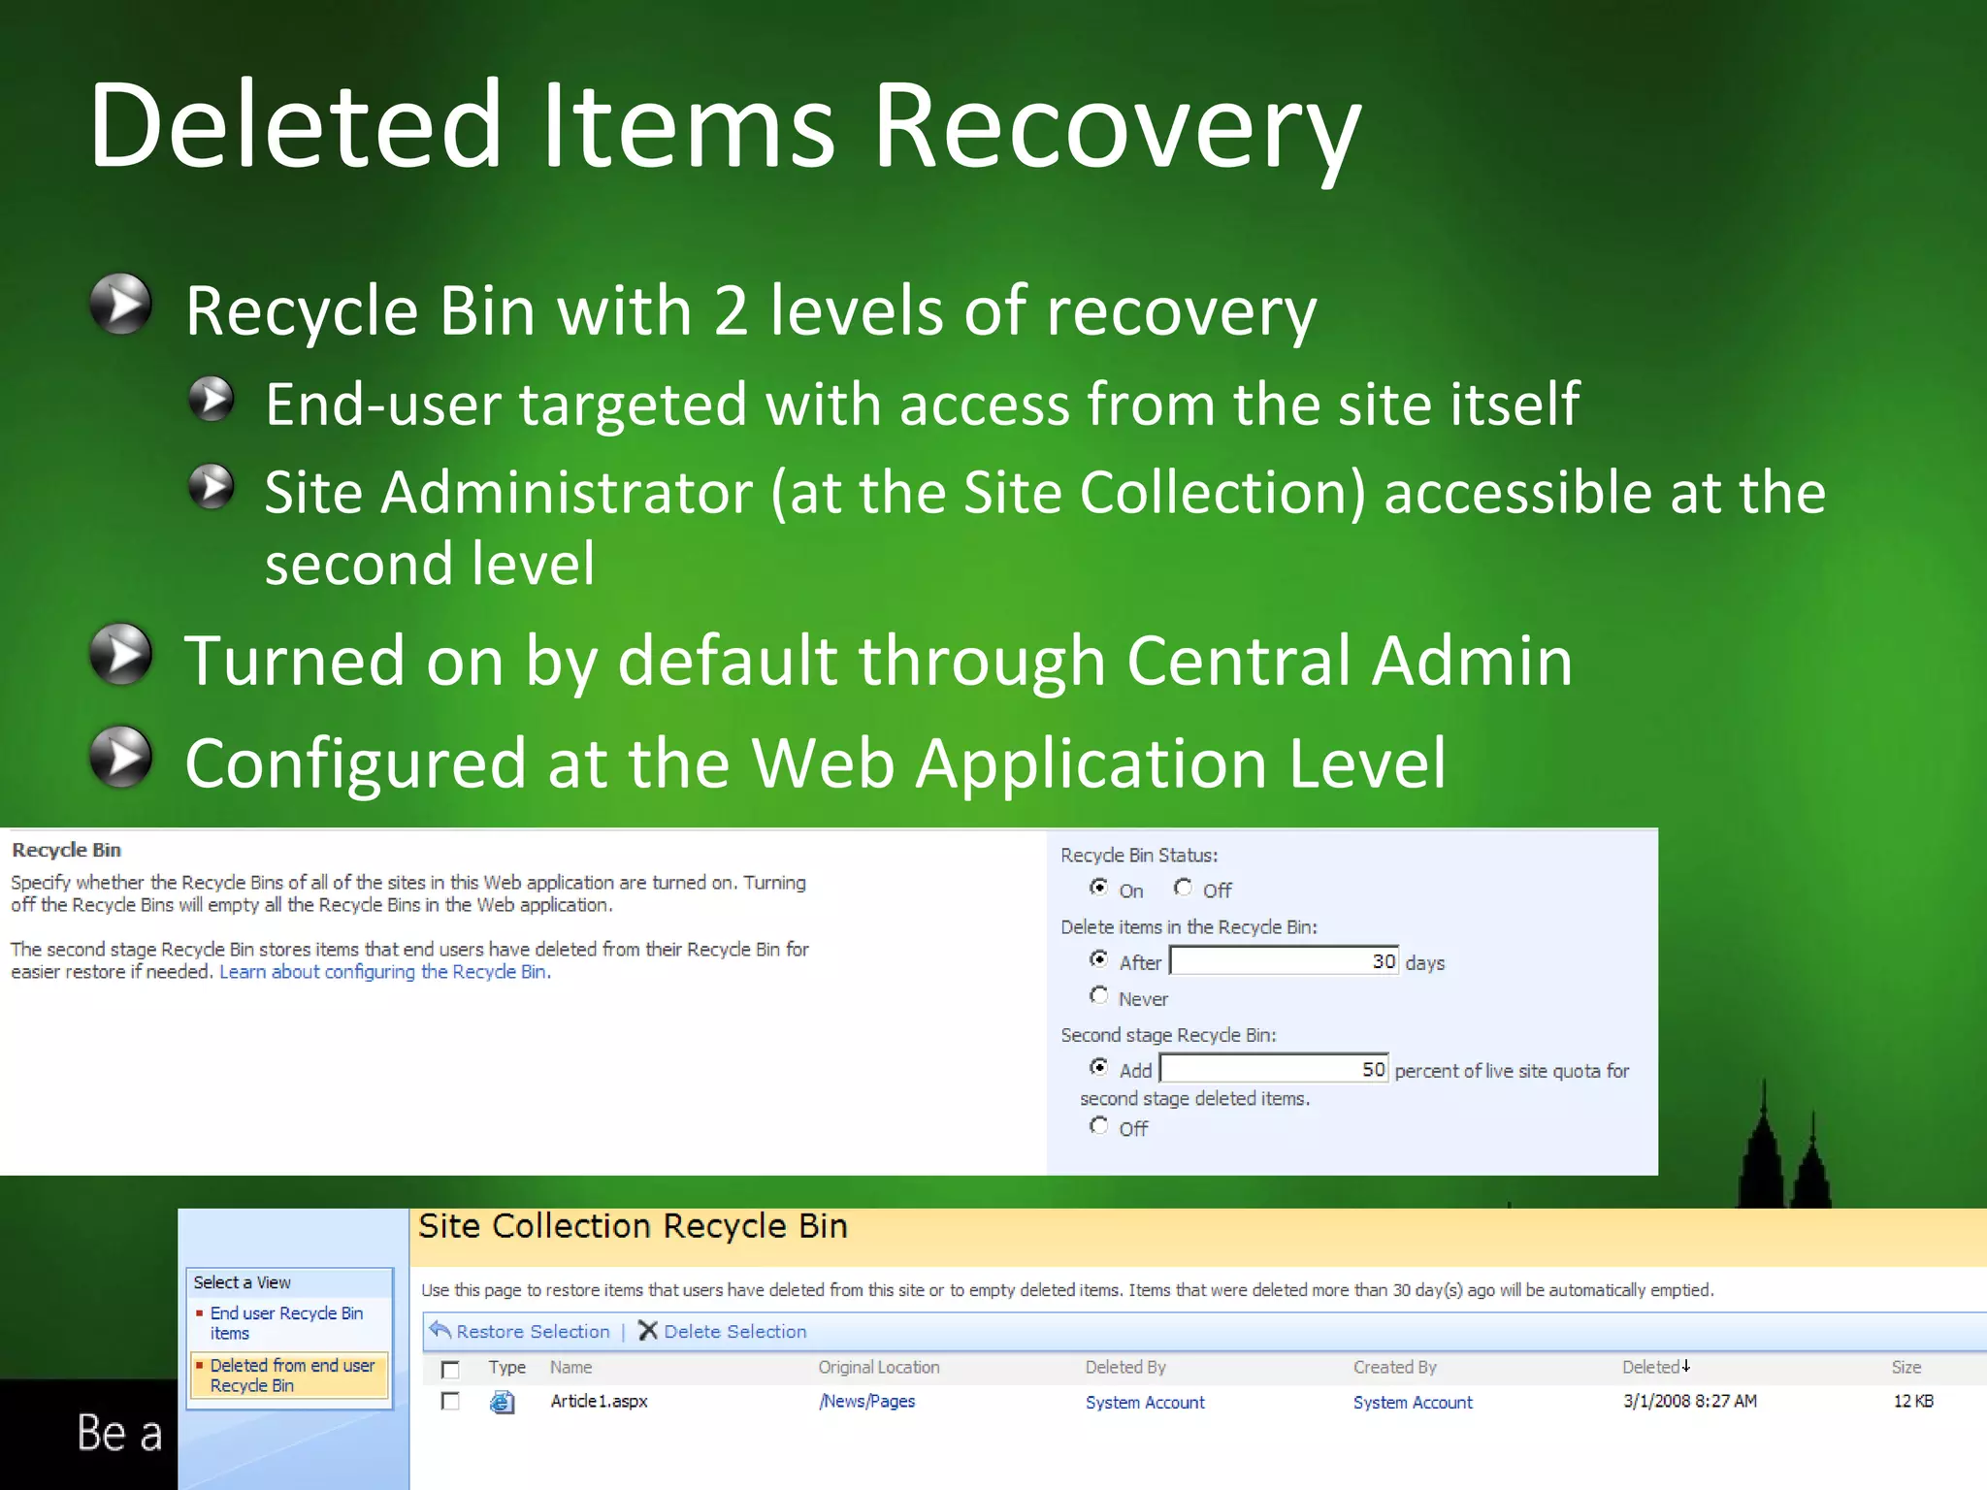1987x1490 pixels.
Task: Check the select-all checkbox in table header
Action: [x=450, y=1369]
